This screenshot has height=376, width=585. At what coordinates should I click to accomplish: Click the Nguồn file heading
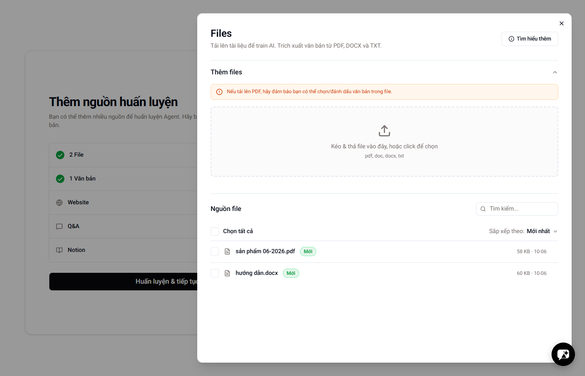(226, 209)
